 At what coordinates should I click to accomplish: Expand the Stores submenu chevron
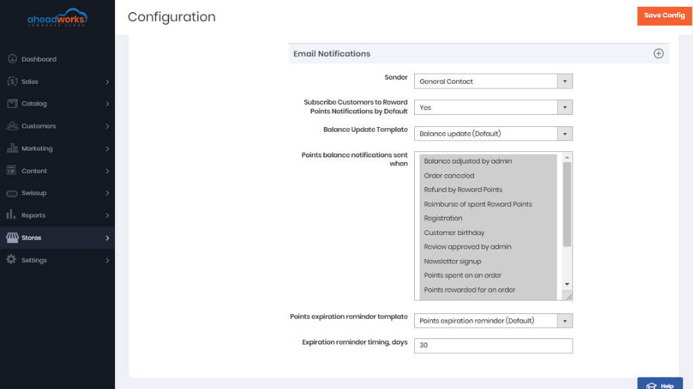click(x=108, y=238)
